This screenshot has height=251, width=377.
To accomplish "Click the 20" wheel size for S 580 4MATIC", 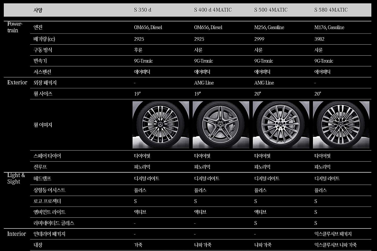I will (x=317, y=94).
